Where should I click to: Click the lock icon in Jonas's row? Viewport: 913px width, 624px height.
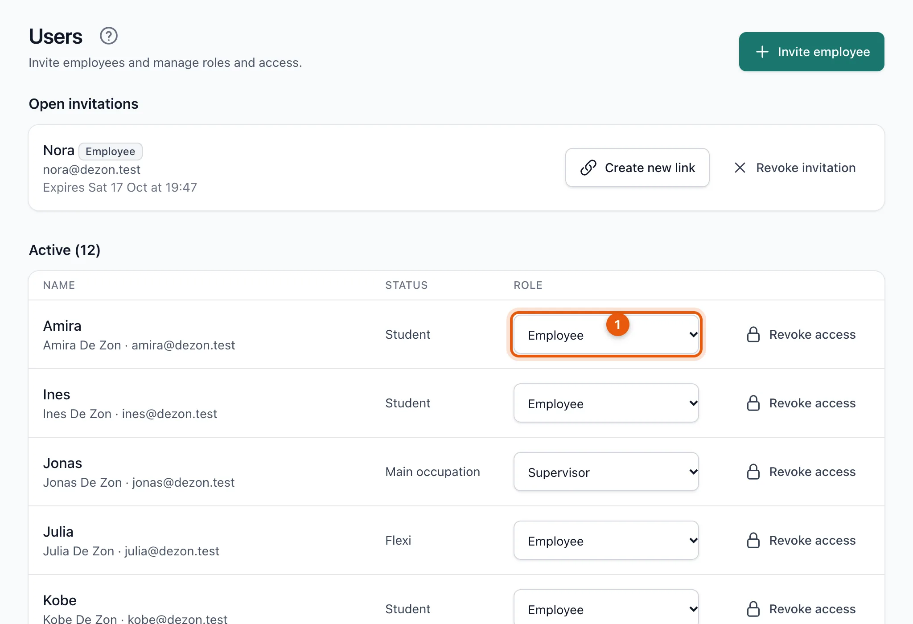(x=753, y=472)
